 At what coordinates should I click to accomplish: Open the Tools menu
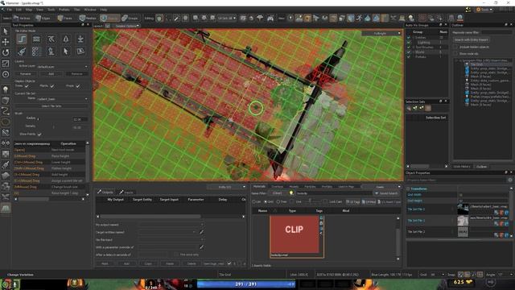[x=51, y=10]
